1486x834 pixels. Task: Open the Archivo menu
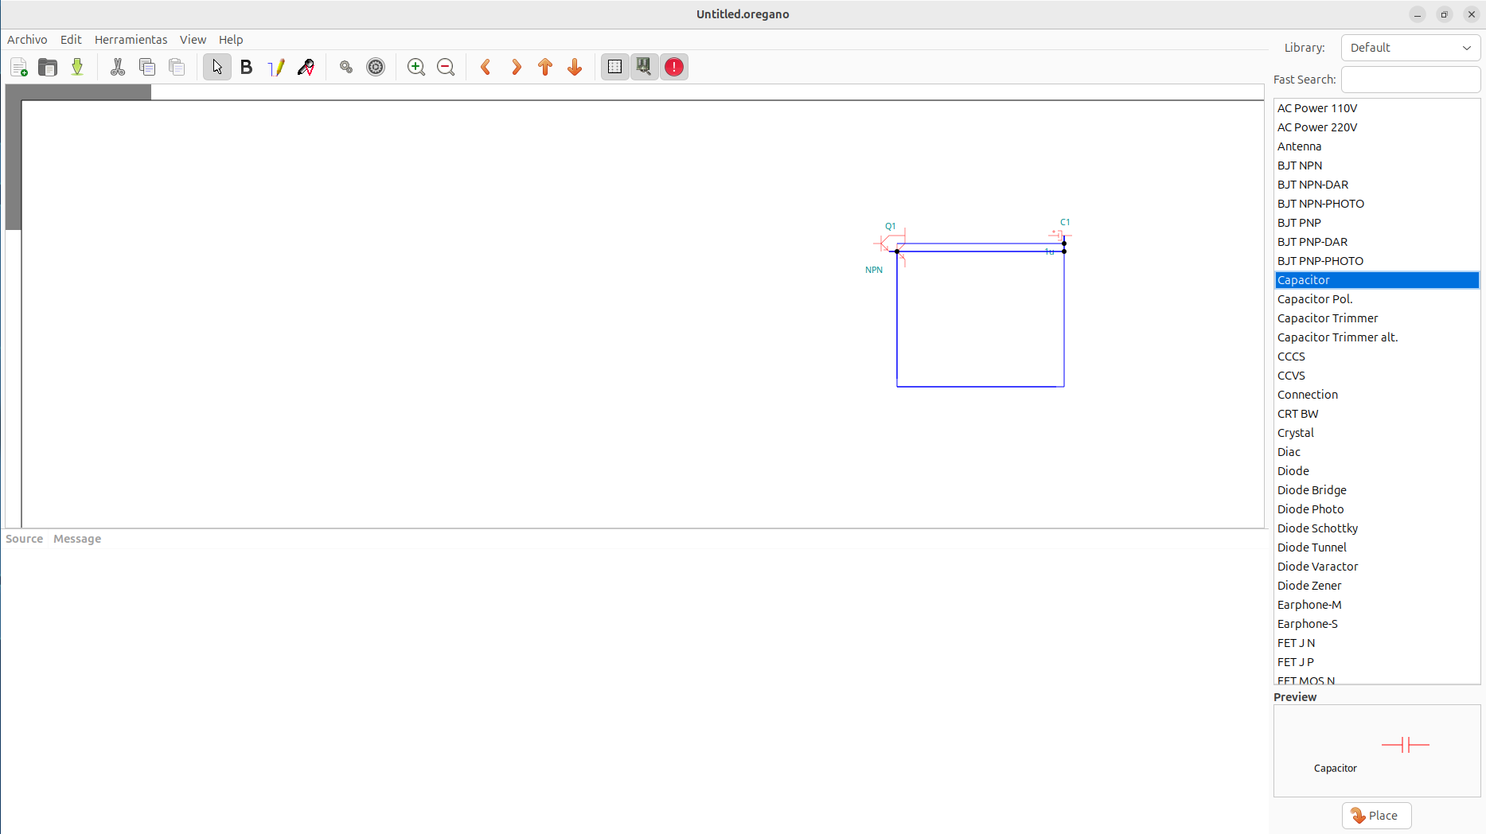tap(27, 40)
